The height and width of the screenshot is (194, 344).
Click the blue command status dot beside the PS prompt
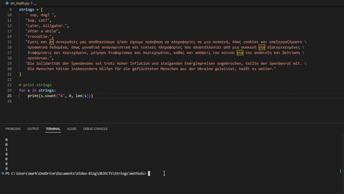pyautogui.click(x=3, y=174)
